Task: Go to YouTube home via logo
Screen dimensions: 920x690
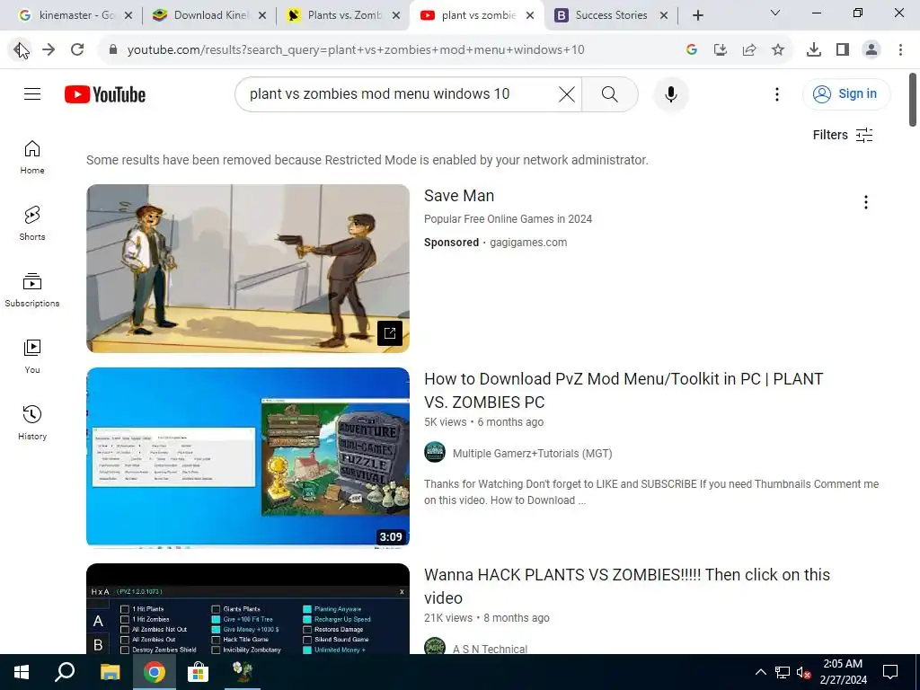Action: click(105, 94)
